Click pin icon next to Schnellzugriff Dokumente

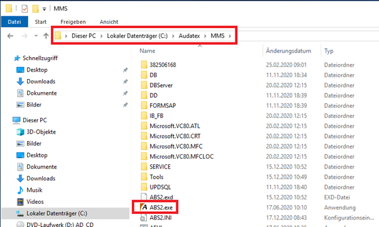click(125, 93)
